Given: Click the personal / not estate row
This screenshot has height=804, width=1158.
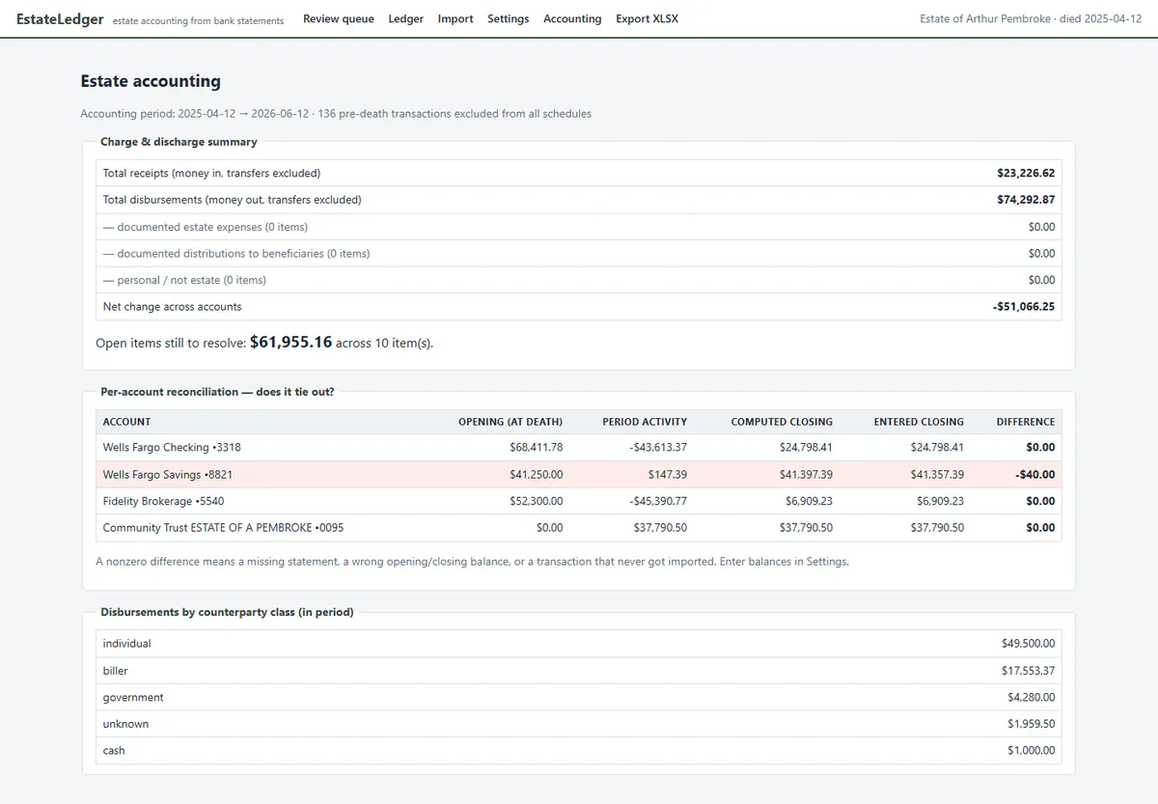Looking at the screenshot, I should point(579,280).
